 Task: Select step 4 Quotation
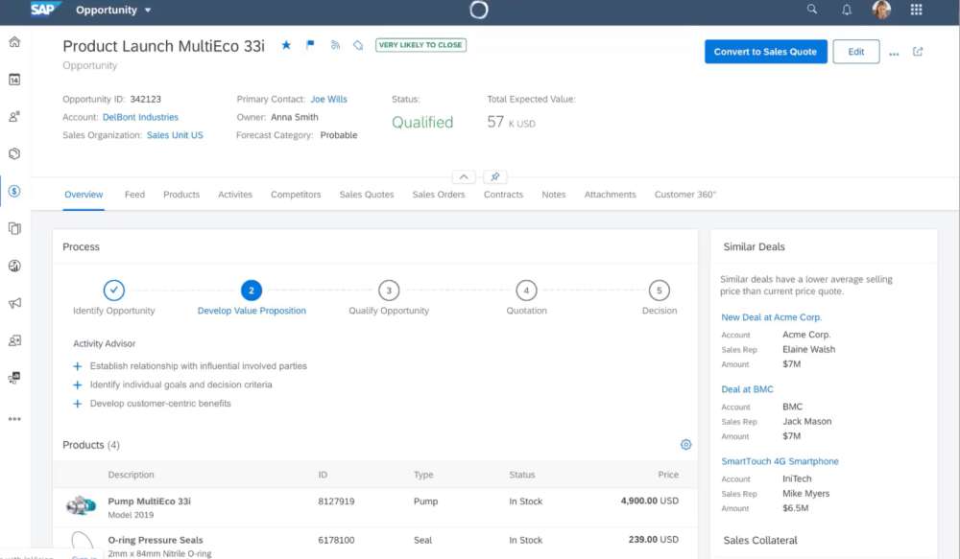[x=526, y=291]
